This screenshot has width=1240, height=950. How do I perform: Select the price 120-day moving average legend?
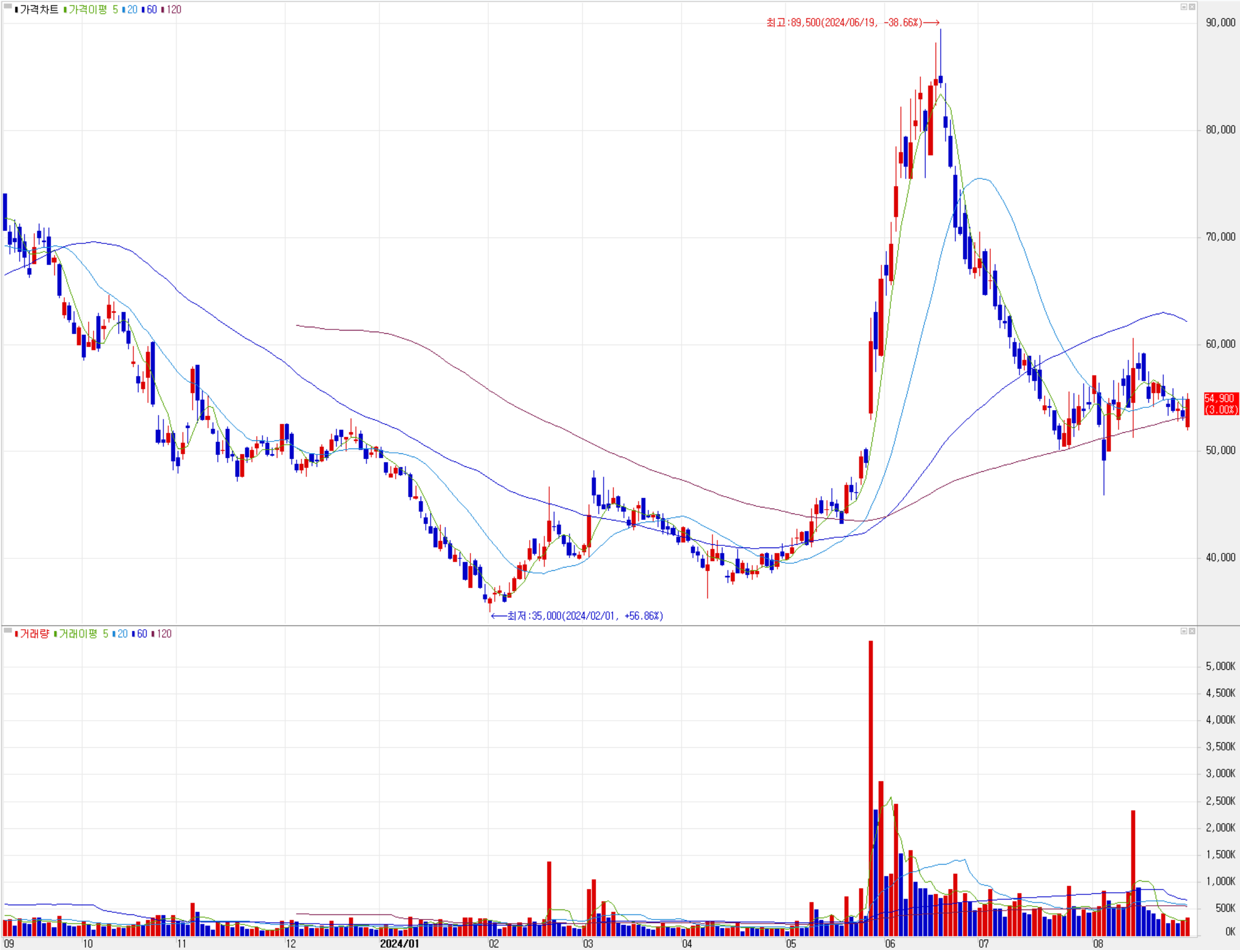pos(173,10)
